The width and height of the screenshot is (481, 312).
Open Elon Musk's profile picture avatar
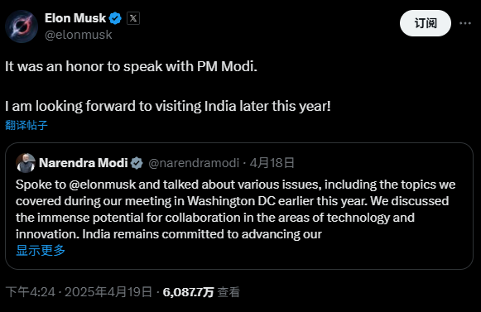tap(22, 26)
